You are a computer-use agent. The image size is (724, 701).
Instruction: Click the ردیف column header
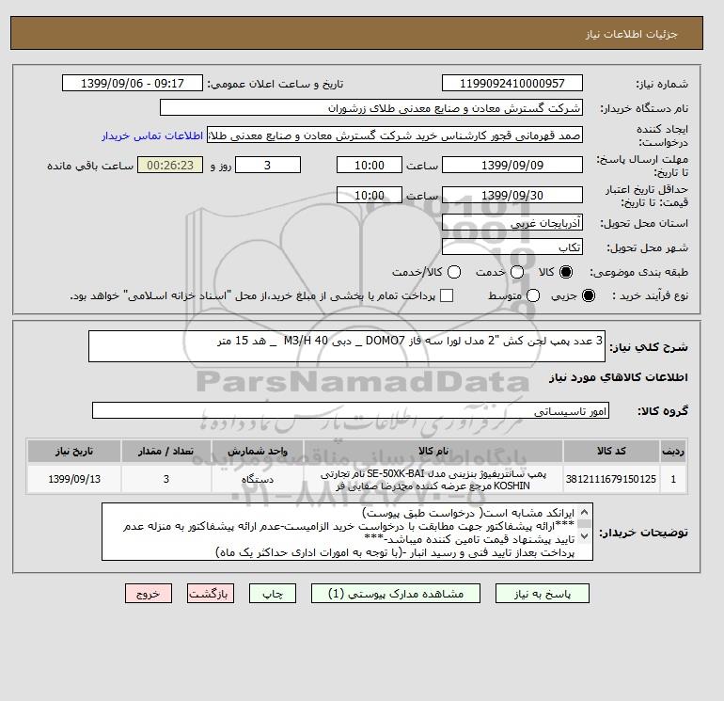click(673, 451)
